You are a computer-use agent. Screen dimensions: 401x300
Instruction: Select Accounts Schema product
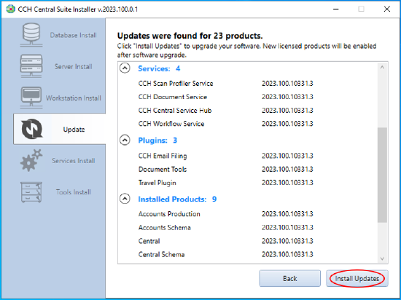[x=225, y=227]
